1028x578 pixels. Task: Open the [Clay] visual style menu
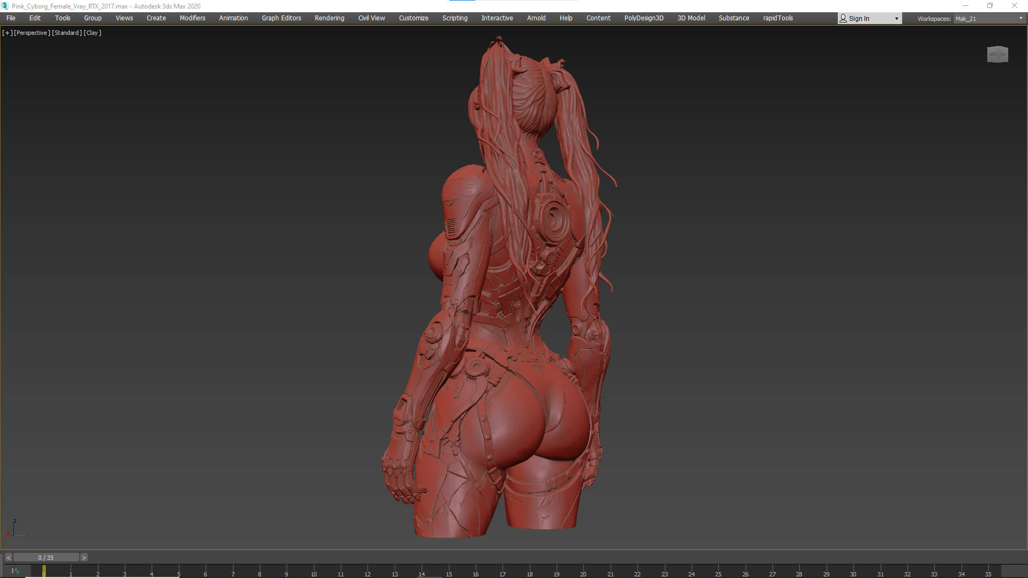click(x=92, y=33)
